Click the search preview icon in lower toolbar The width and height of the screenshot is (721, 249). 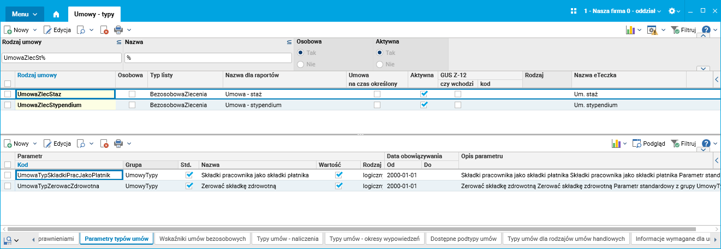[x=80, y=144]
